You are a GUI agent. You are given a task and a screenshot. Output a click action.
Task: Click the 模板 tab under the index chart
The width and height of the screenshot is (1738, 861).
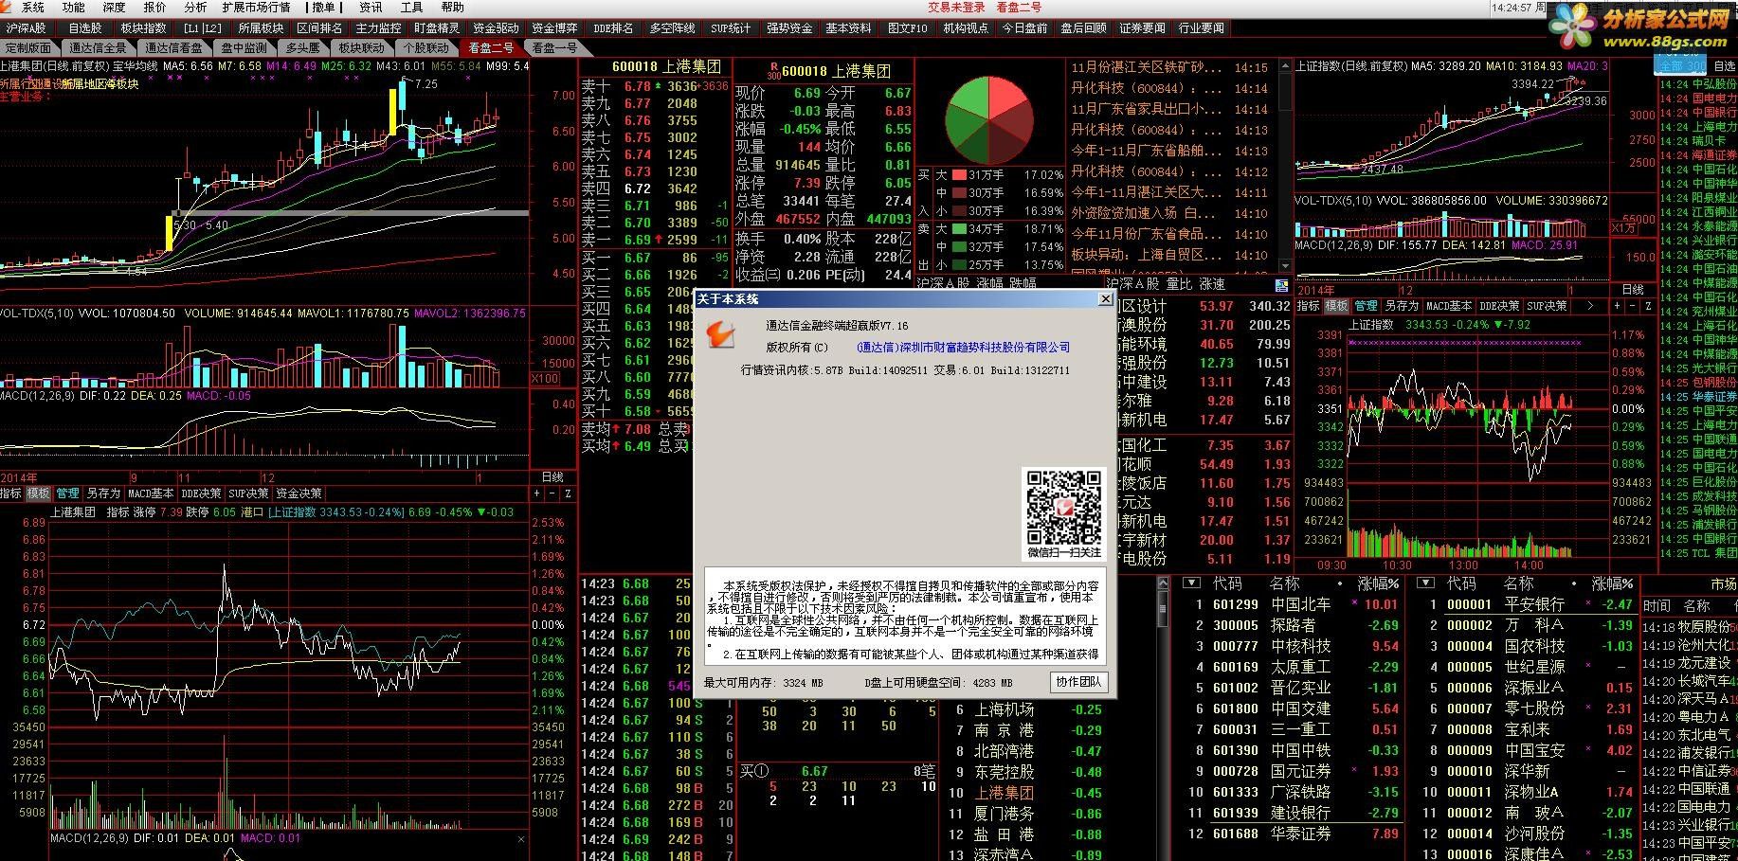(1336, 306)
